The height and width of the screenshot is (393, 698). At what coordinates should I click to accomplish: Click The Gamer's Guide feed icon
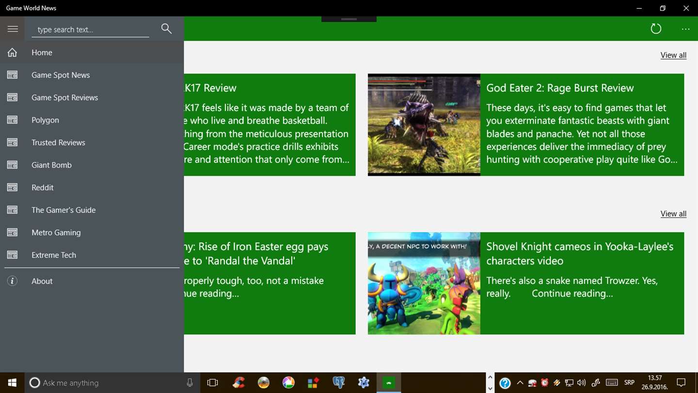click(x=12, y=210)
